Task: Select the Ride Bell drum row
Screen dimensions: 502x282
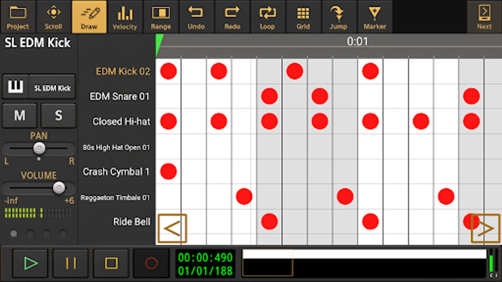Action: pyautogui.click(x=132, y=222)
